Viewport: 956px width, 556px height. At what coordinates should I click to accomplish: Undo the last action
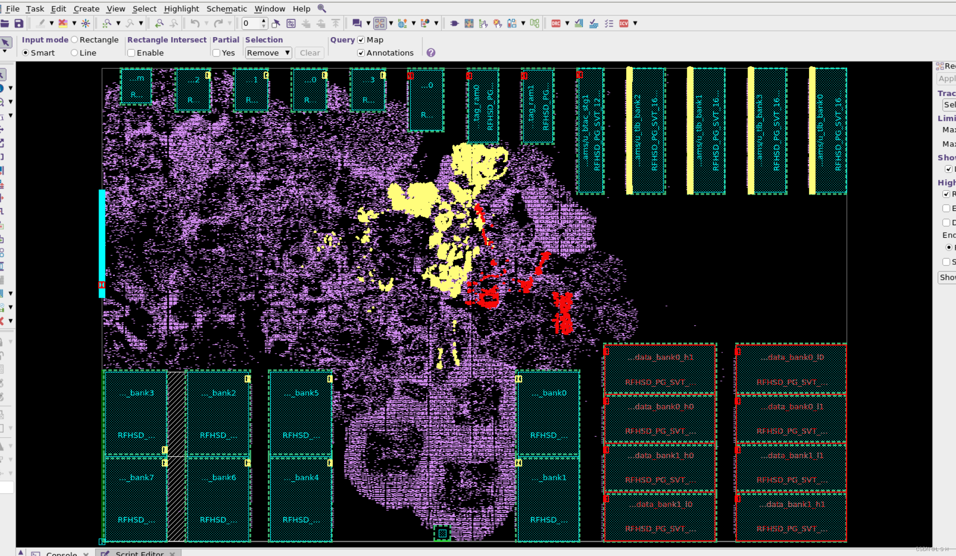195,23
